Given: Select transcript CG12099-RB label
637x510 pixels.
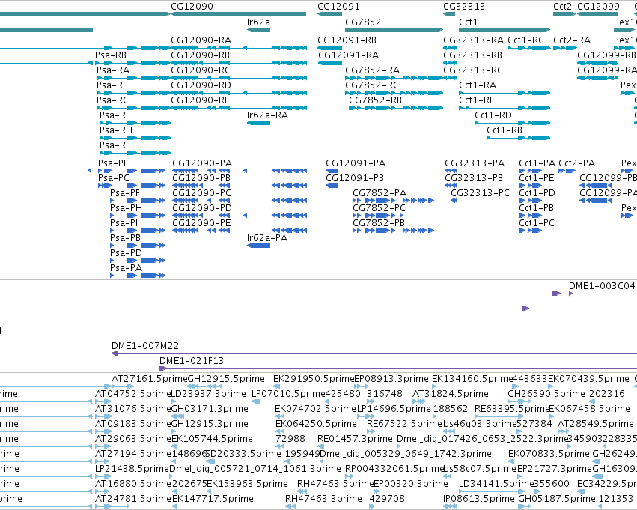Looking at the screenshot, I should click(x=606, y=55).
